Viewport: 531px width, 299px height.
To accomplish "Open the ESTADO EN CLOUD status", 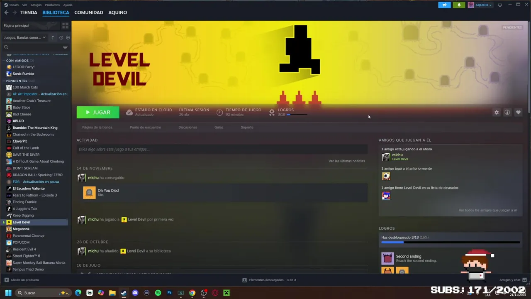I will [x=149, y=112].
